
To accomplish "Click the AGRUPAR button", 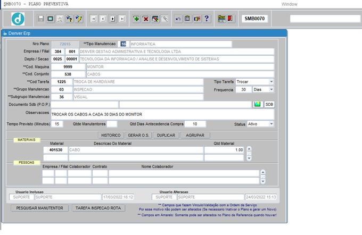I will coord(195,136).
